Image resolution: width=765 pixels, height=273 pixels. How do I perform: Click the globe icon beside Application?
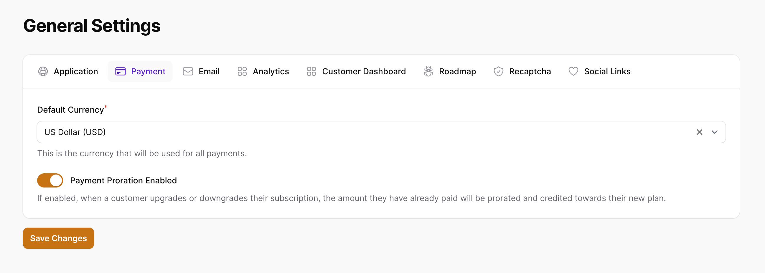pyautogui.click(x=43, y=72)
